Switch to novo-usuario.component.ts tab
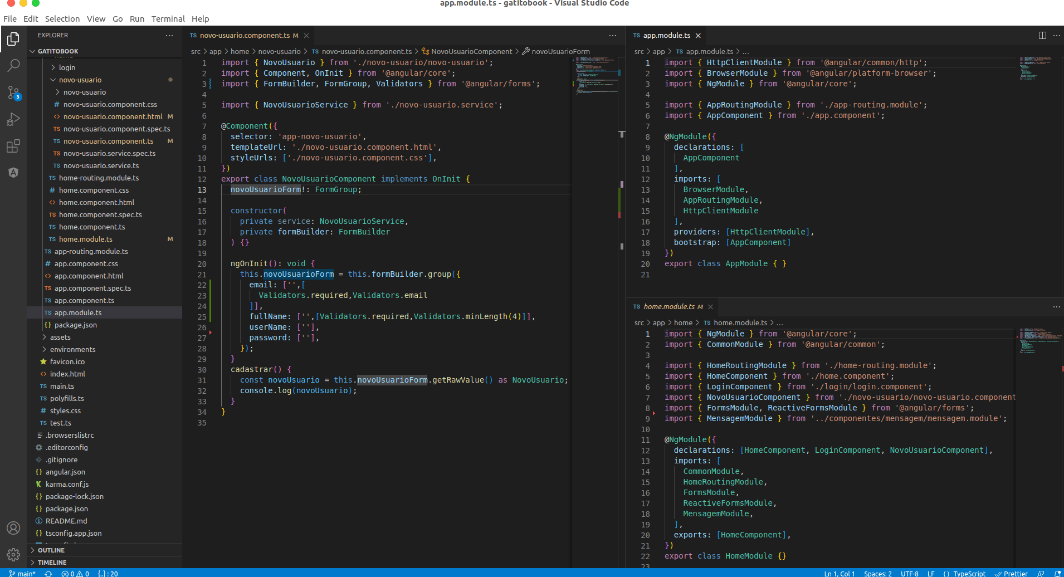Screen dimensions: 1064x577 [x=248, y=36]
